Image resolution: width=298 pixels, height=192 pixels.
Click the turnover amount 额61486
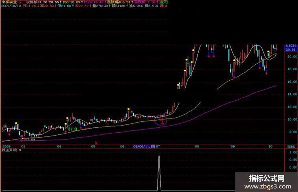(x=120, y=6)
